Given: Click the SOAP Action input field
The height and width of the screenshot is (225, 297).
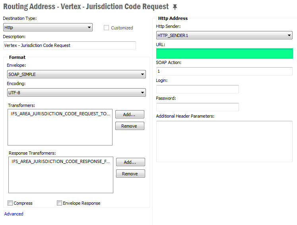Looking at the screenshot, I should click(x=224, y=72).
